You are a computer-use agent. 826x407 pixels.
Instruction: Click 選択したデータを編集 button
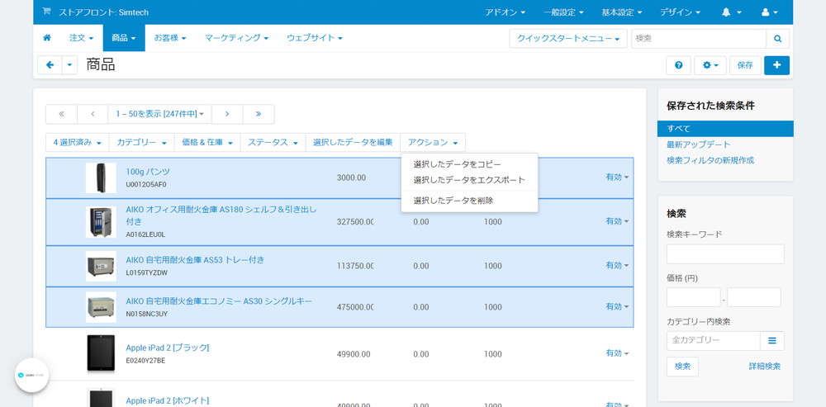click(353, 143)
